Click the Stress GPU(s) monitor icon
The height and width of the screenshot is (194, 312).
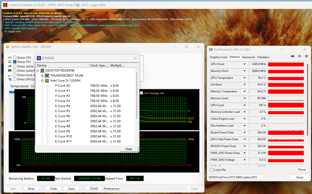point(10,79)
